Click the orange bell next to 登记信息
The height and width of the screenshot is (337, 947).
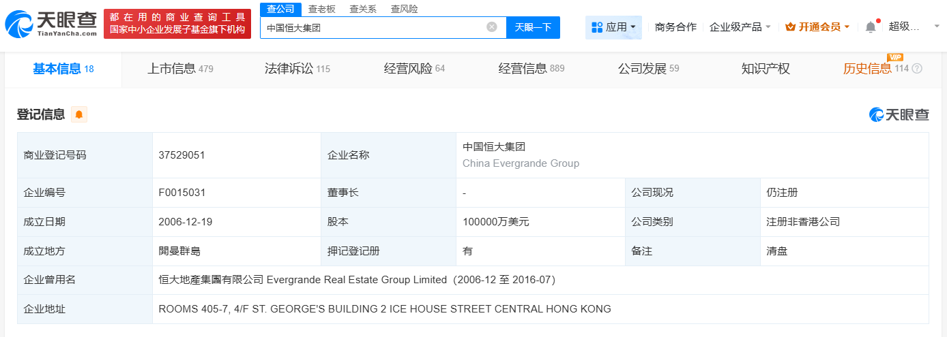79,114
